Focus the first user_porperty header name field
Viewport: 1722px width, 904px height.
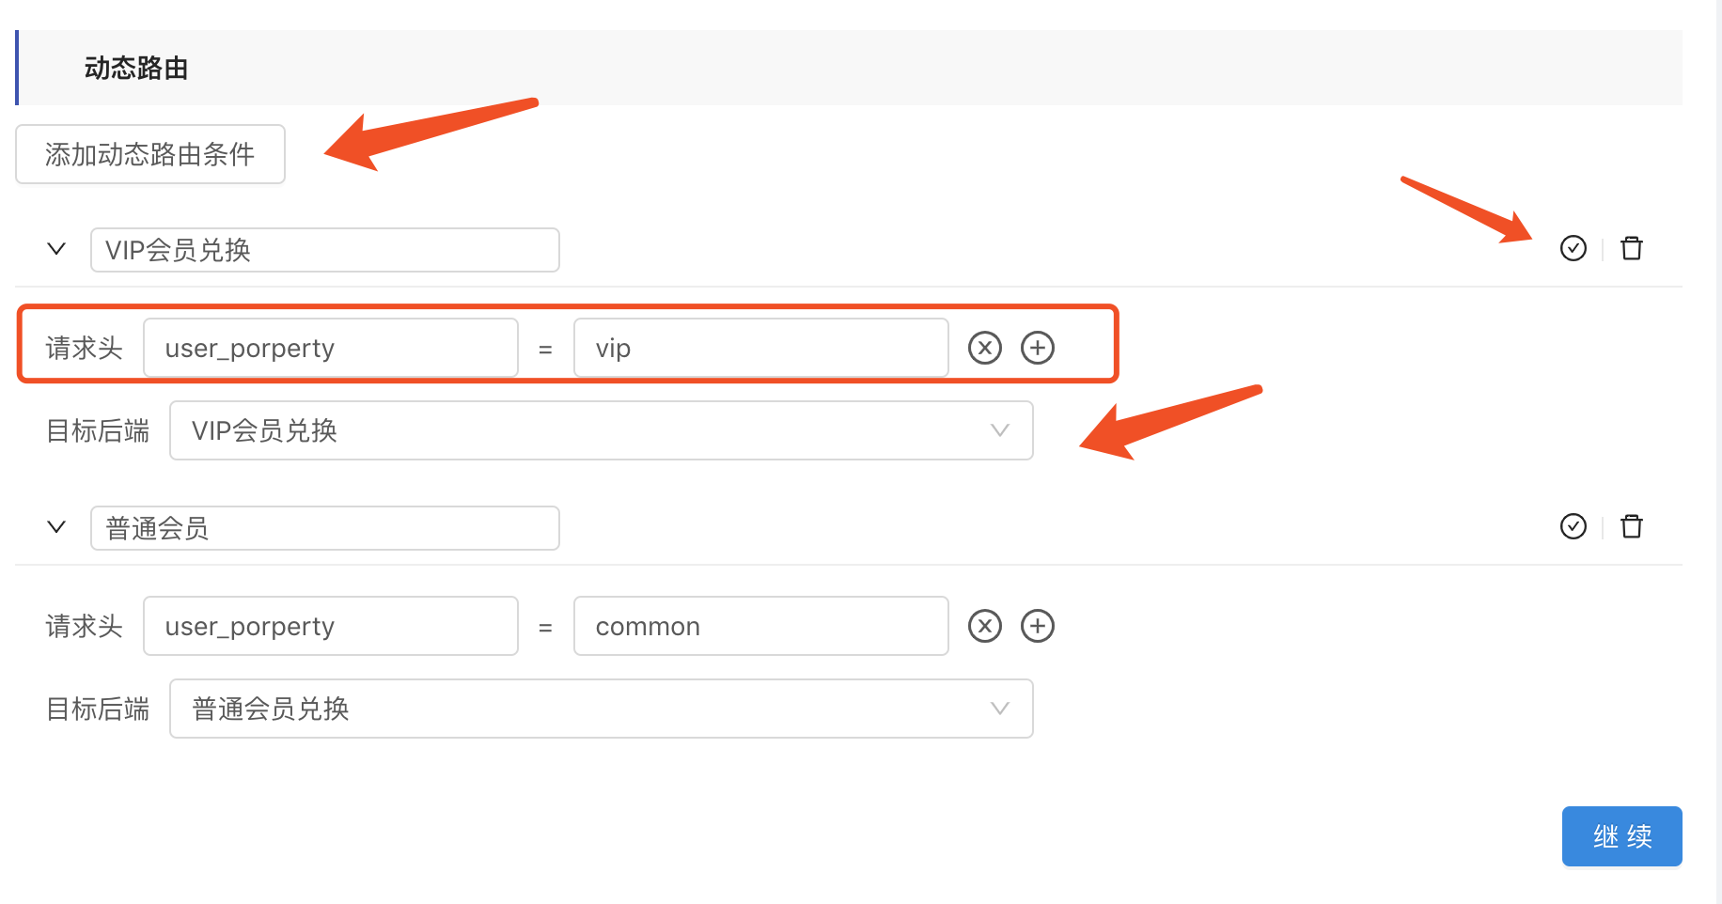pos(330,348)
